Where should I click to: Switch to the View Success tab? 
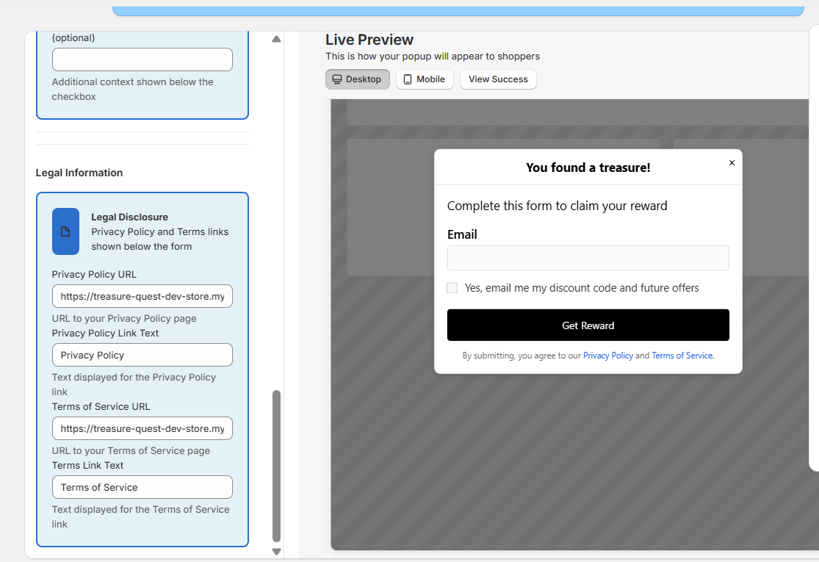(498, 79)
